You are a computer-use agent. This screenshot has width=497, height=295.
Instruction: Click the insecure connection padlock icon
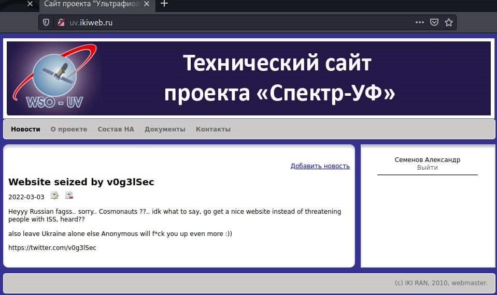point(61,22)
